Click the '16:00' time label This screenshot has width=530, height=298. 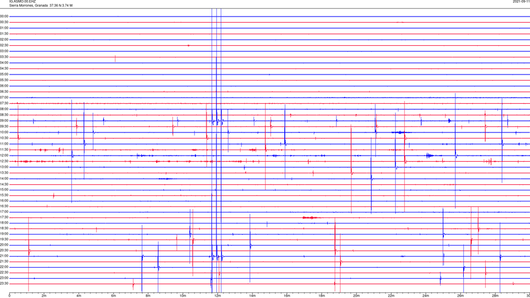[4, 200]
